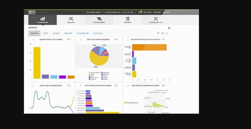This screenshot has height=129, width=251.
Task: Click the AlienVault logo
Action: [x=32, y=12]
